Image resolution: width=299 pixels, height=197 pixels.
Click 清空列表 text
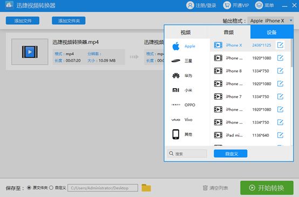pyautogui.click(x=219, y=188)
